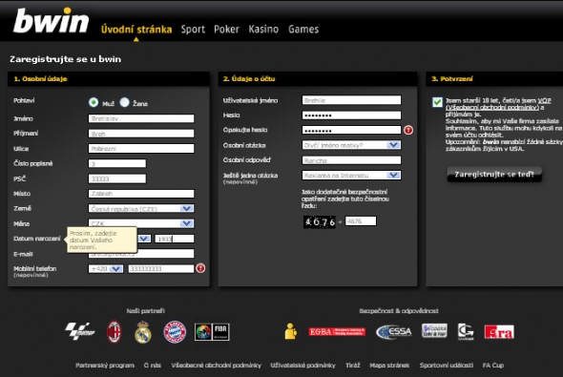The height and width of the screenshot is (377, 563).
Task: Click the captcha answer input field
Action: pyautogui.click(x=361, y=221)
